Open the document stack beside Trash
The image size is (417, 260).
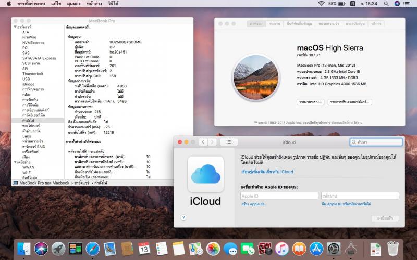point(375,249)
